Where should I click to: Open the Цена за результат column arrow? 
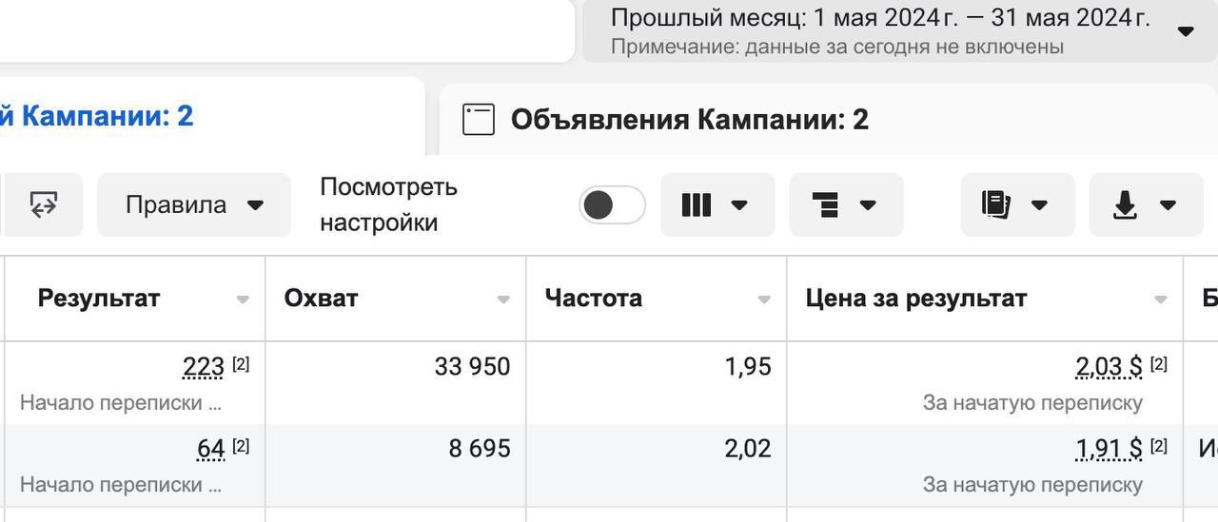[x=1160, y=300]
